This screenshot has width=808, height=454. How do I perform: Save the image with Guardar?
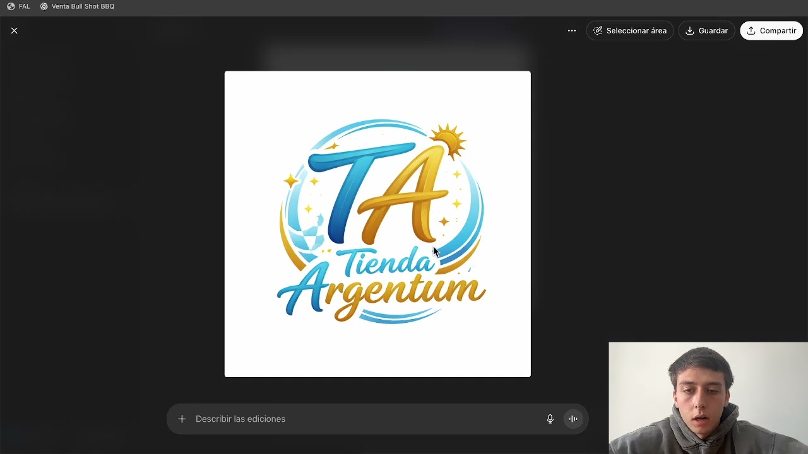coord(706,30)
